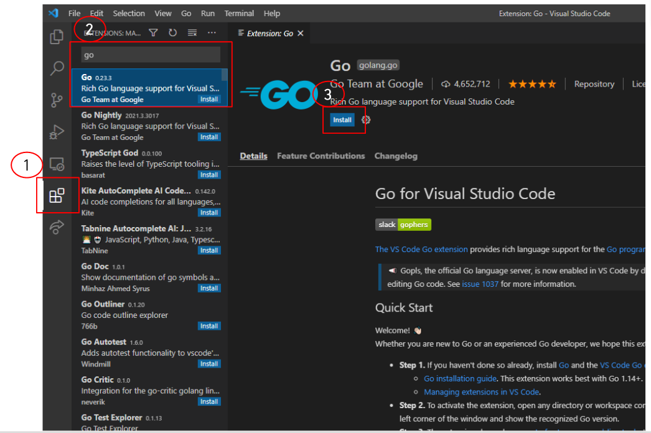This screenshot has height=433, width=651.
Task: Install Tabnine Autocomplete extension
Action: click(209, 250)
